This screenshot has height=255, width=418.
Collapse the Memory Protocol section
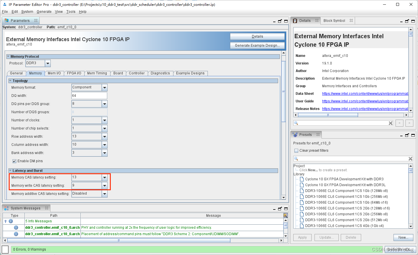[x=8, y=57]
